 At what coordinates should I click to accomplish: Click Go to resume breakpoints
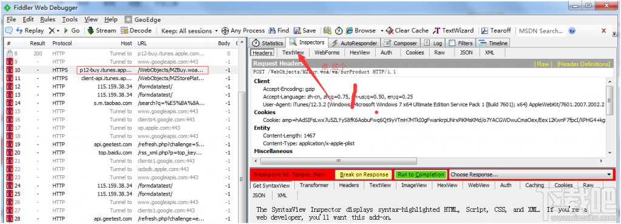pyautogui.click(x=72, y=30)
